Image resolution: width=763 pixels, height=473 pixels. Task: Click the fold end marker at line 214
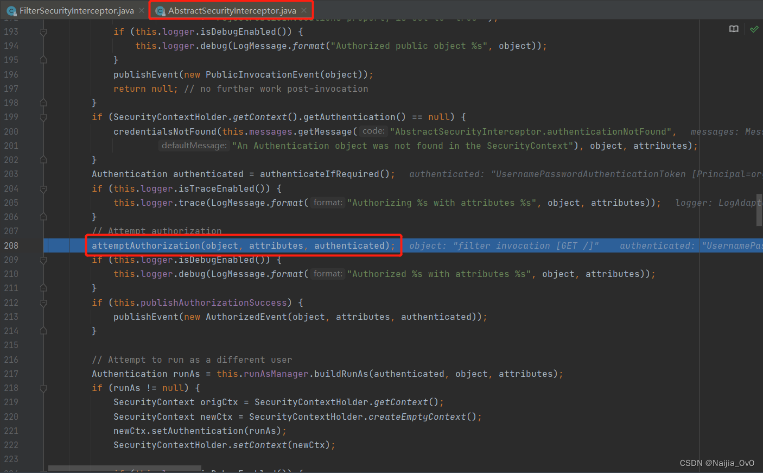[43, 331]
